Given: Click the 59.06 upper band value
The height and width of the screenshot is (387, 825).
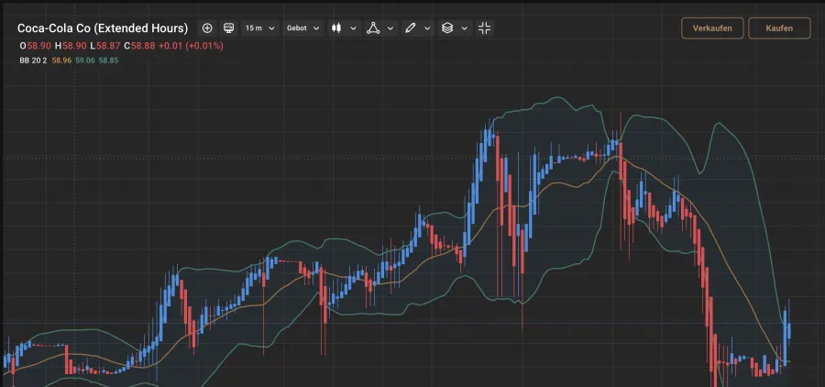Looking at the screenshot, I should 84,61.
